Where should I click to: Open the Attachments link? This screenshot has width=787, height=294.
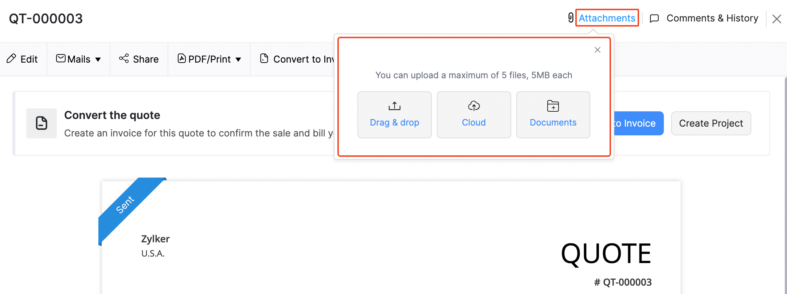[x=607, y=18]
